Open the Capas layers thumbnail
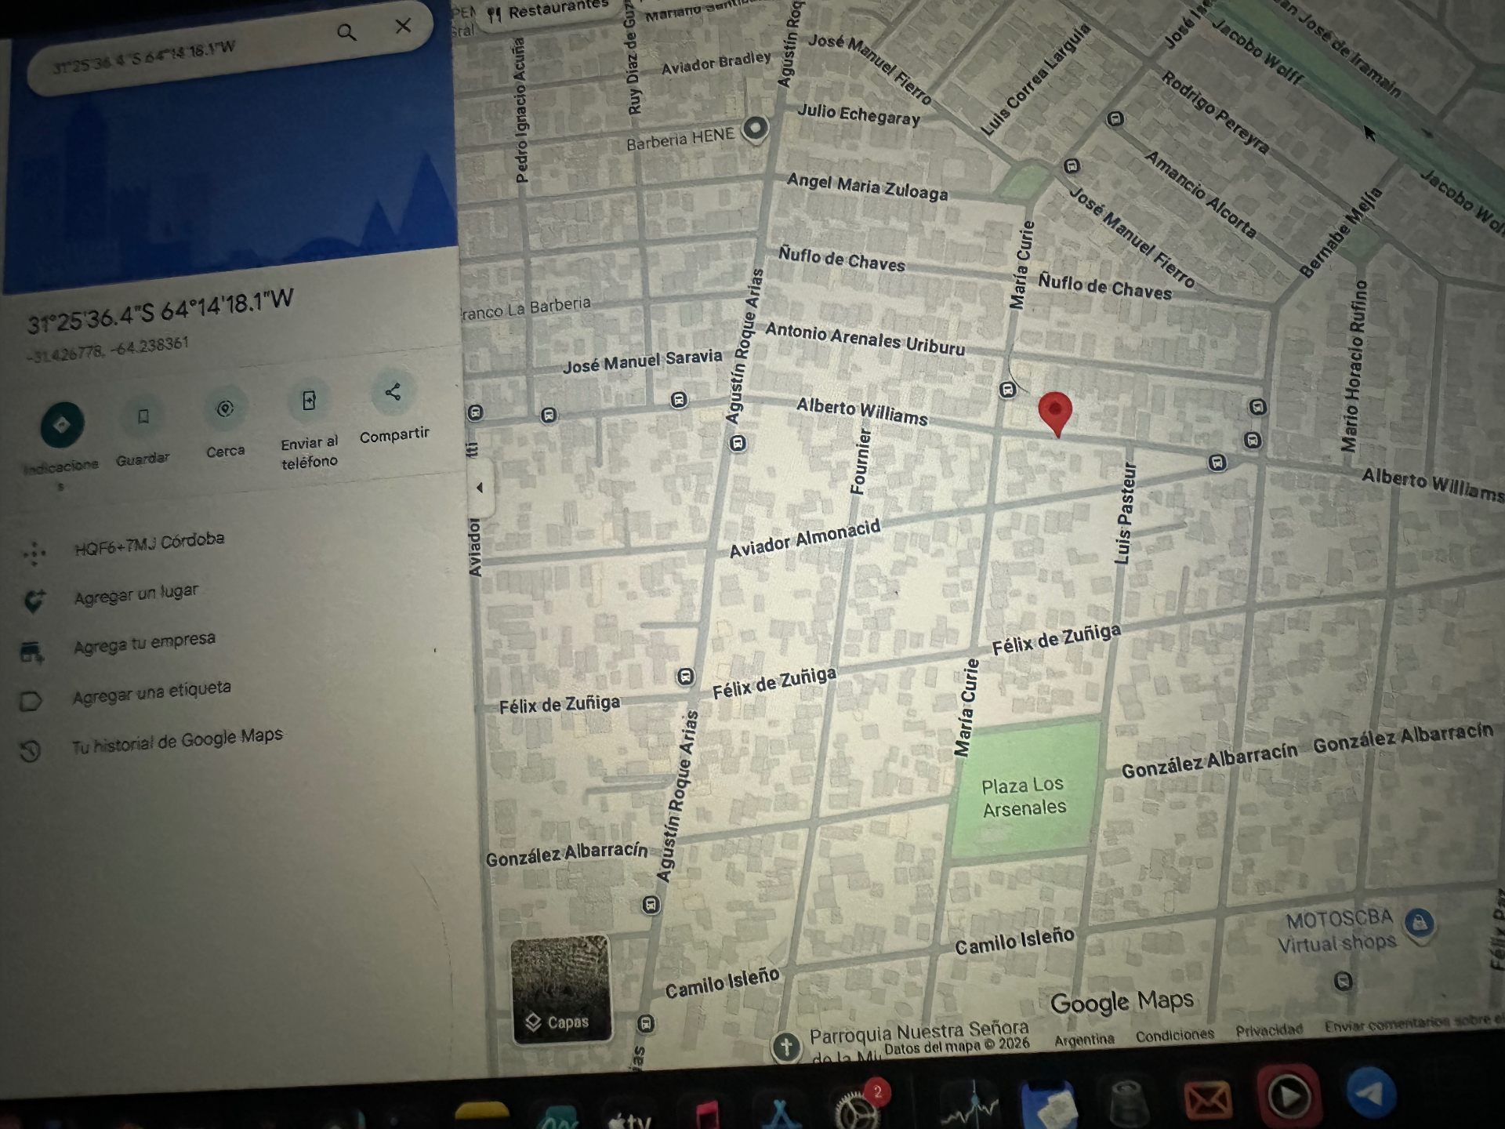 tap(560, 989)
